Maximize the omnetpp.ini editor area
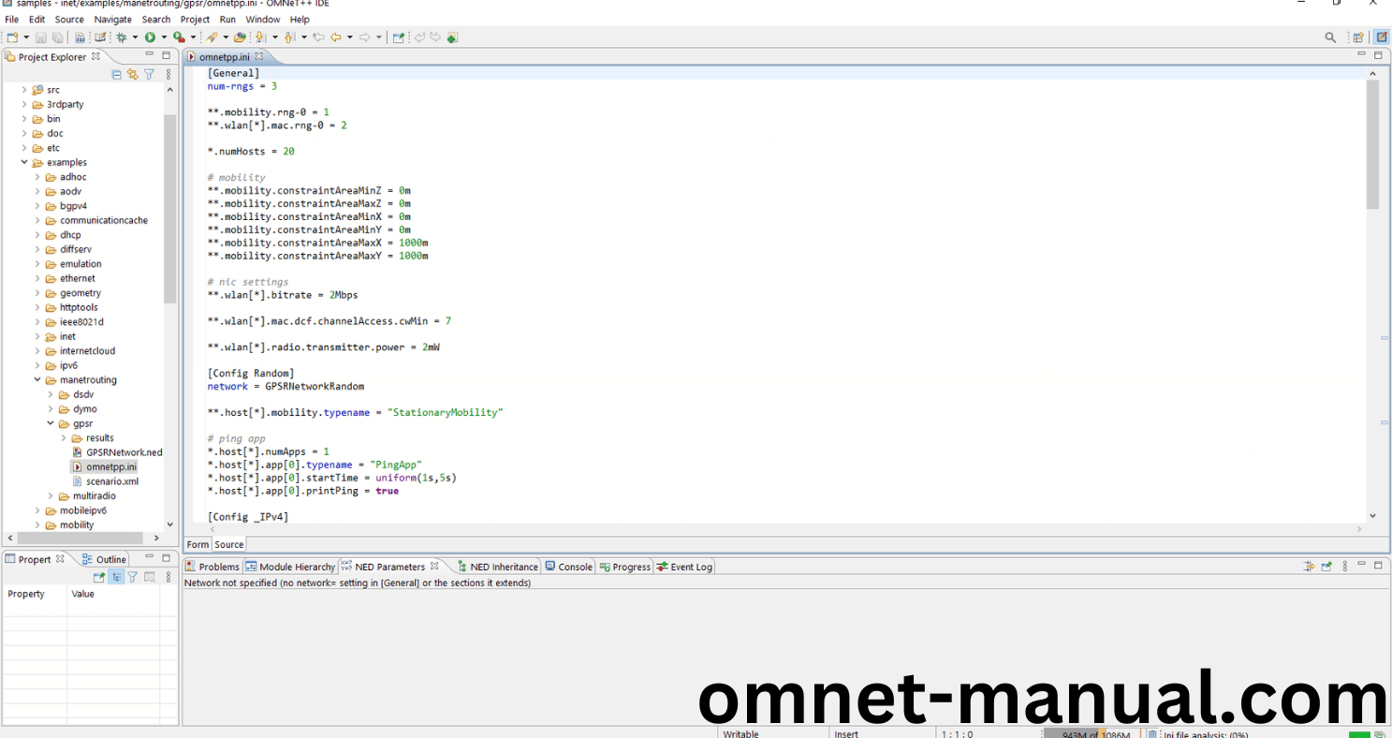 pyautogui.click(x=1378, y=55)
